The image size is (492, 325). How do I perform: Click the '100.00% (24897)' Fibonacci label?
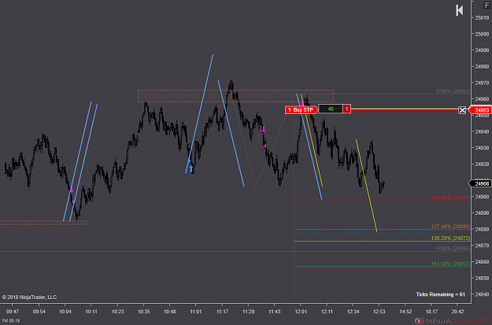click(450, 198)
